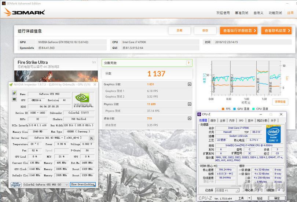
Task: Click the Fire Strike Ultra preview image
Action: (x=56, y=76)
